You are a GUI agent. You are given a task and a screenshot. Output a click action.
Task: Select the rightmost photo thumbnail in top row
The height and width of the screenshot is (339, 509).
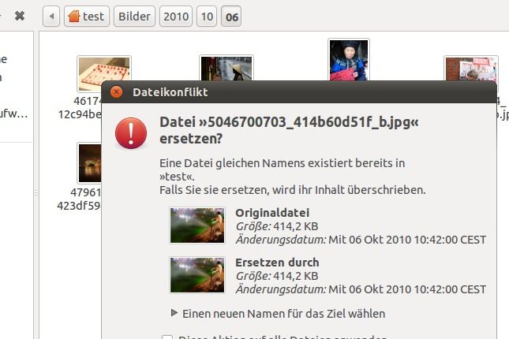click(x=470, y=69)
